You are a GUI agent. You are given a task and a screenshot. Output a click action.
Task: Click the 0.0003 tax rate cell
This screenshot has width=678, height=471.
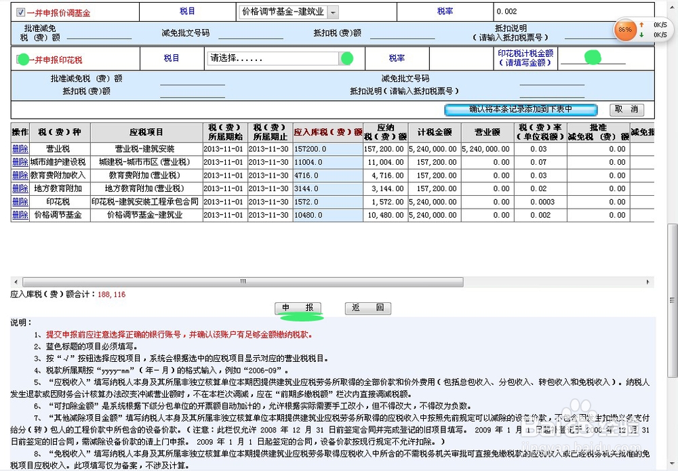(x=540, y=202)
